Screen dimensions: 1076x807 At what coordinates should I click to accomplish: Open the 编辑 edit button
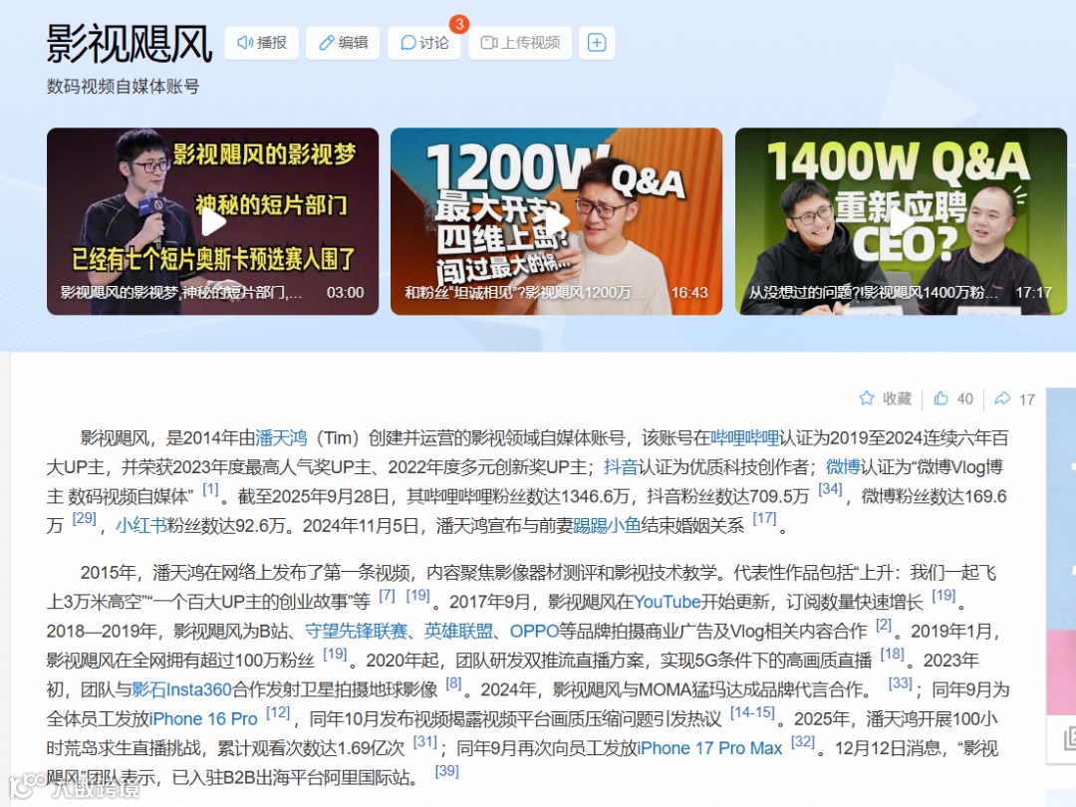343,43
